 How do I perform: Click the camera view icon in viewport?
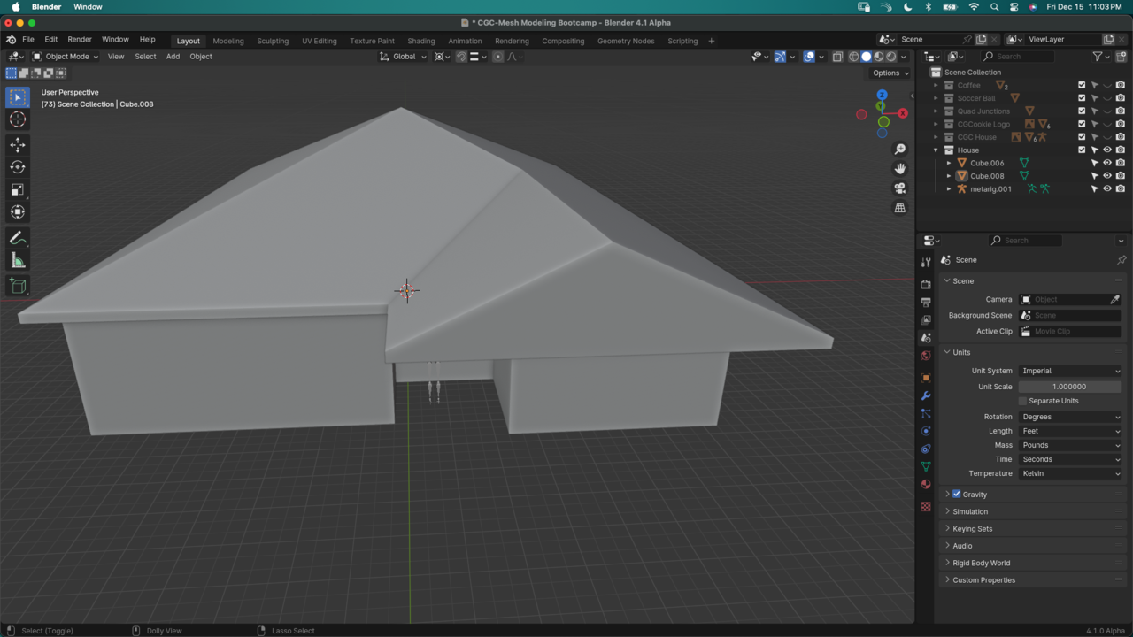900,188
